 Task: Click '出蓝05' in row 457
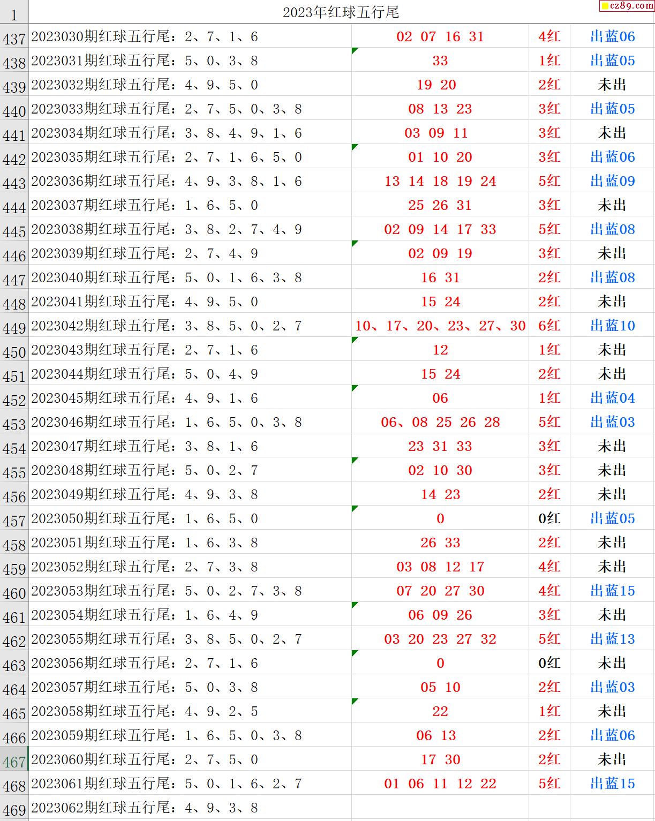click(612, 518)
